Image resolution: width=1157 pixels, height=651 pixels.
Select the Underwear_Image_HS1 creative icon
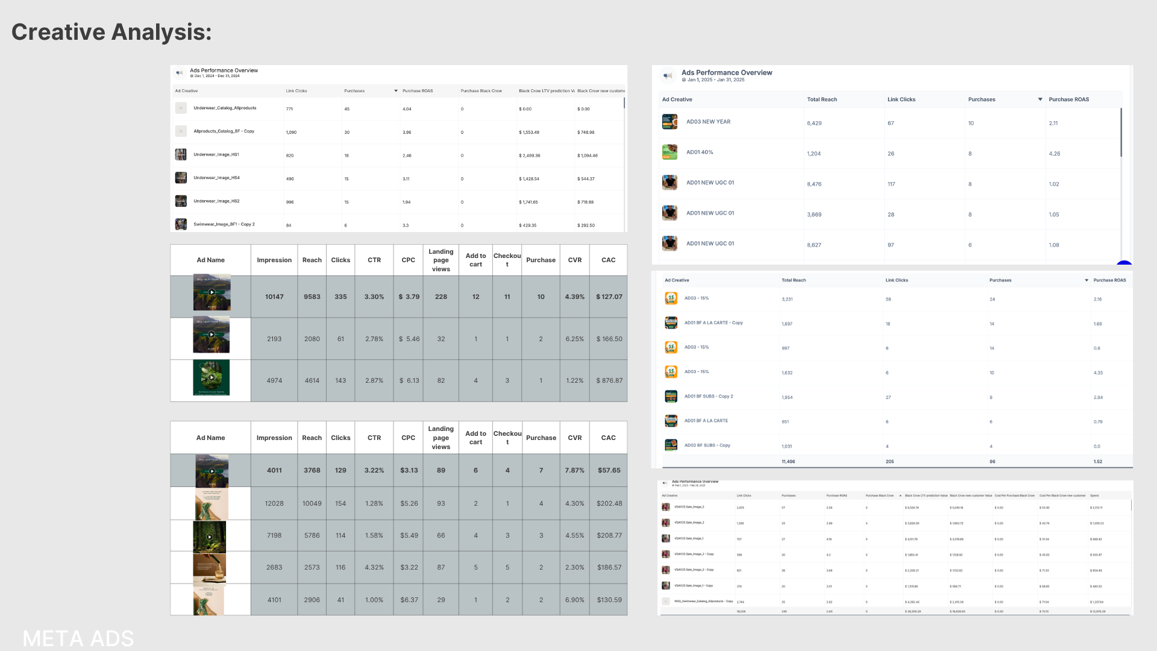pos(181,154)
